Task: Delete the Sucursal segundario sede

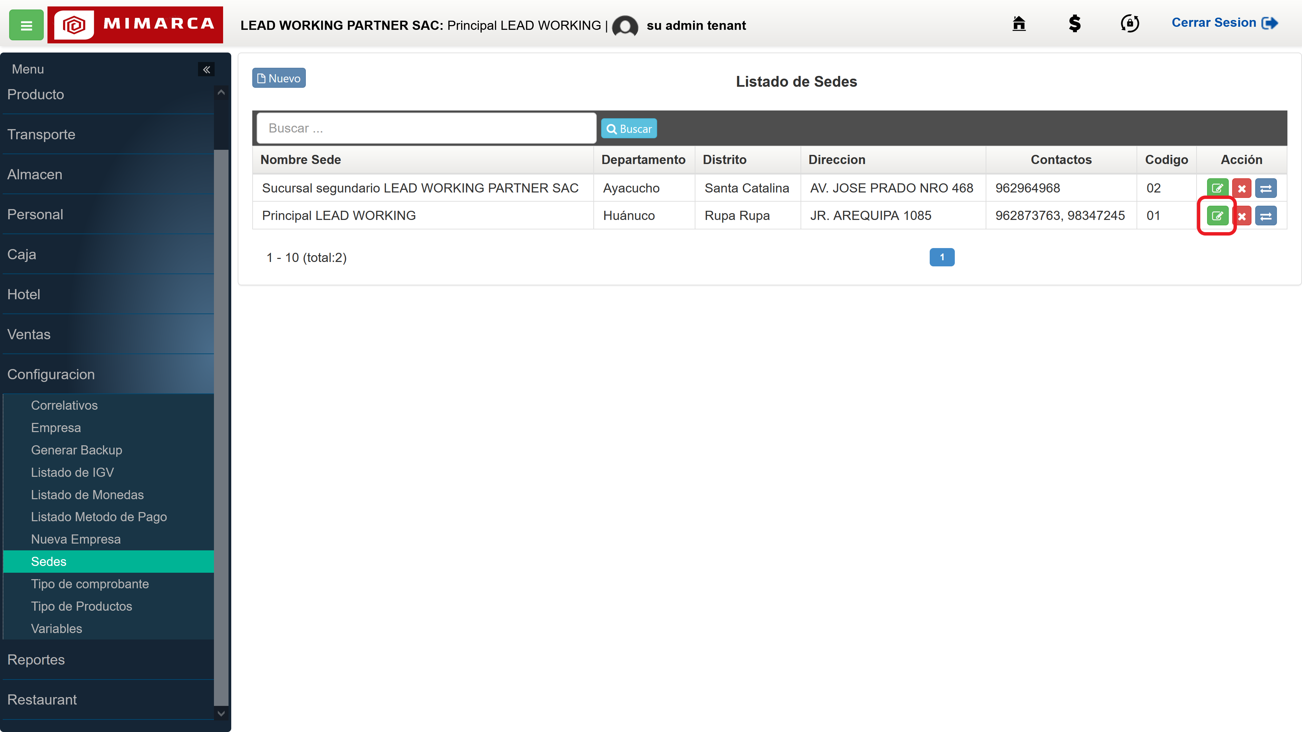Action: point(1241,188)
